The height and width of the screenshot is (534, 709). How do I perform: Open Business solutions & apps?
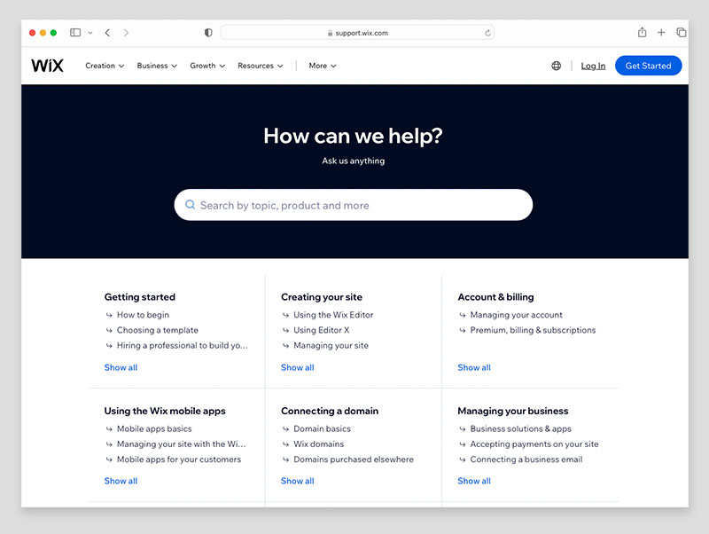(x=521, y=428)
